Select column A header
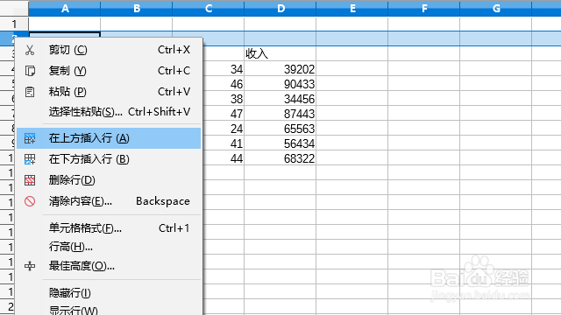This screenshot has height=315, width=561. [x=65, y=8]
